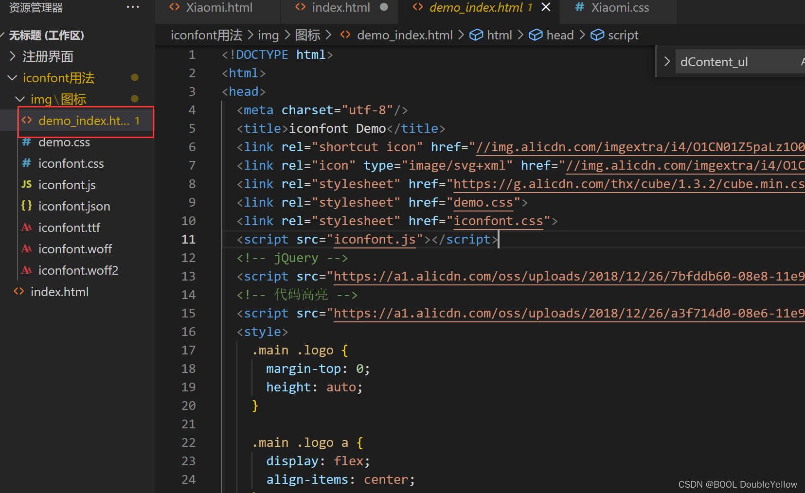Screen dimensions: 805x493
Task: Click the font icon beside iconfont.woff
Action: (x=27, y=249)
